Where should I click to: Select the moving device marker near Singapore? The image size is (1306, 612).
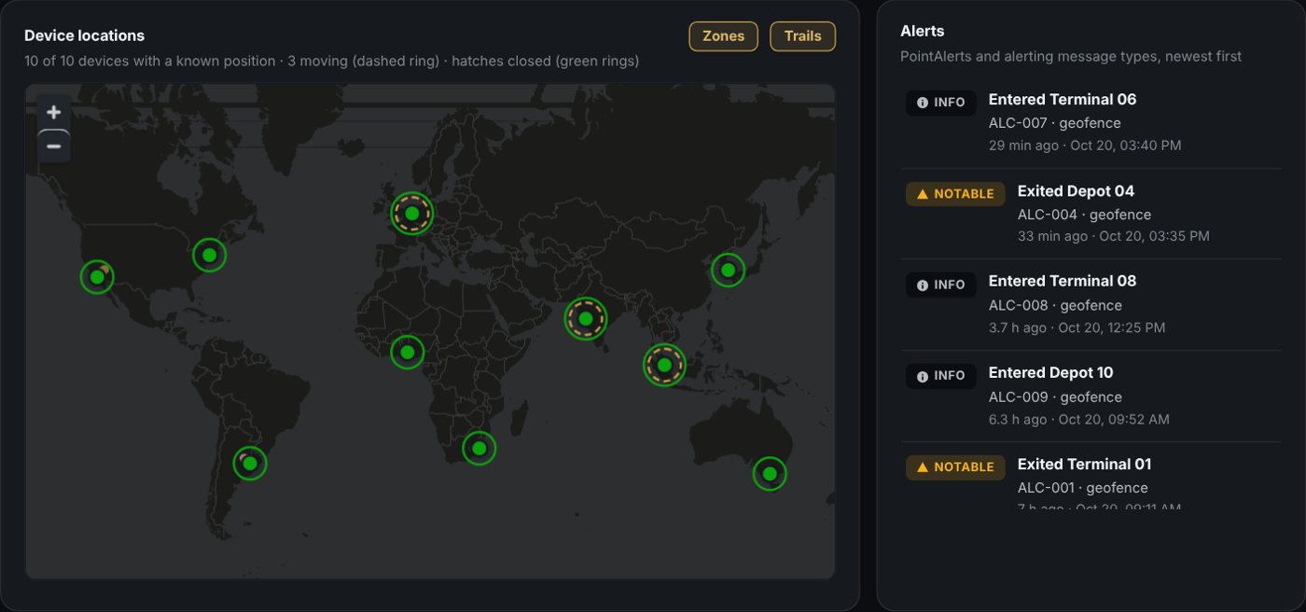[x=664, y=365]
